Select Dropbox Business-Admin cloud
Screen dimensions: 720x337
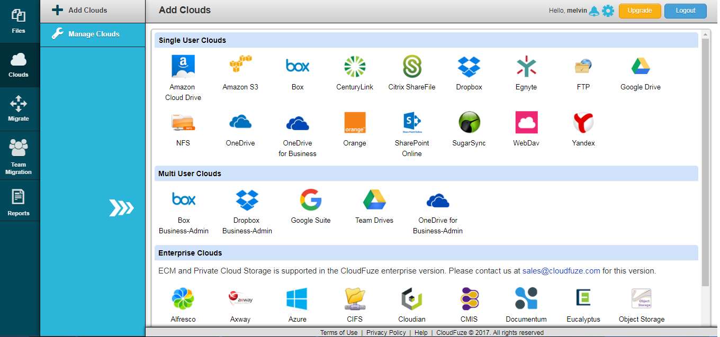pos(247,200)
